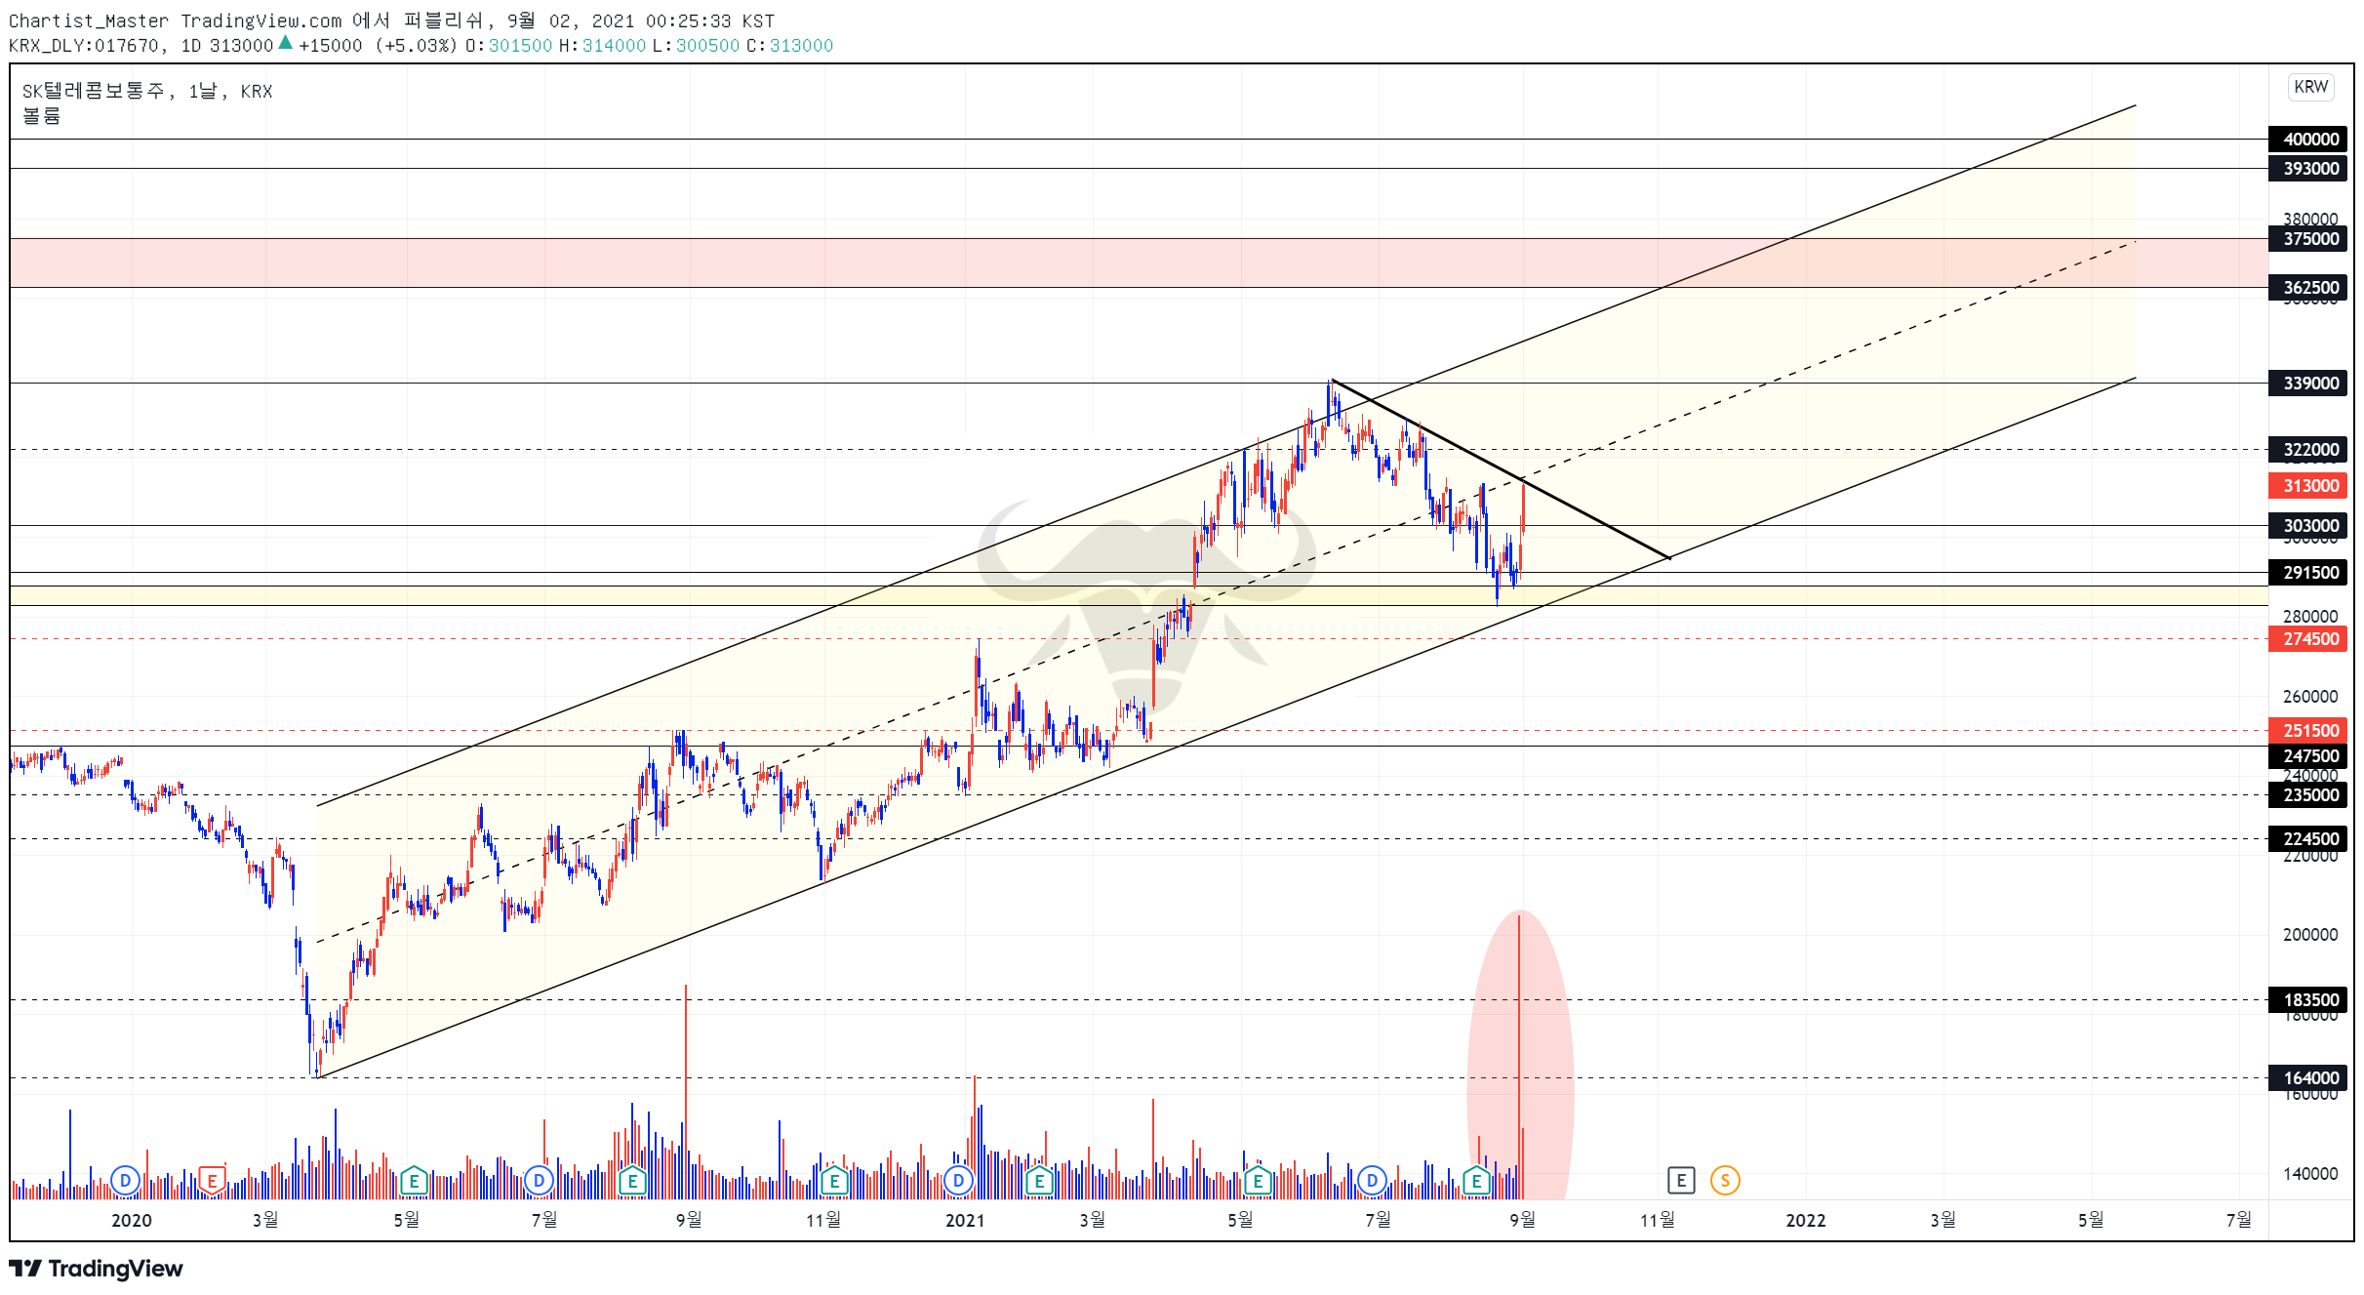Screen dimensions: 2364x1295
Task: Click the KRX_DLY:017670 ticker text
Action: pos(83,46)
